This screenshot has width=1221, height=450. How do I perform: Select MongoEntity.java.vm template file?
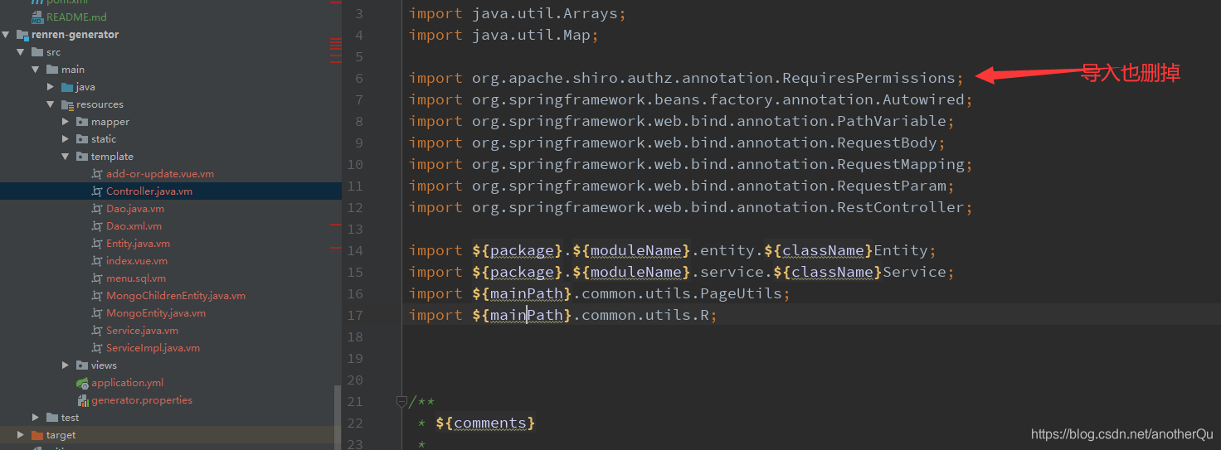(156, 313)
